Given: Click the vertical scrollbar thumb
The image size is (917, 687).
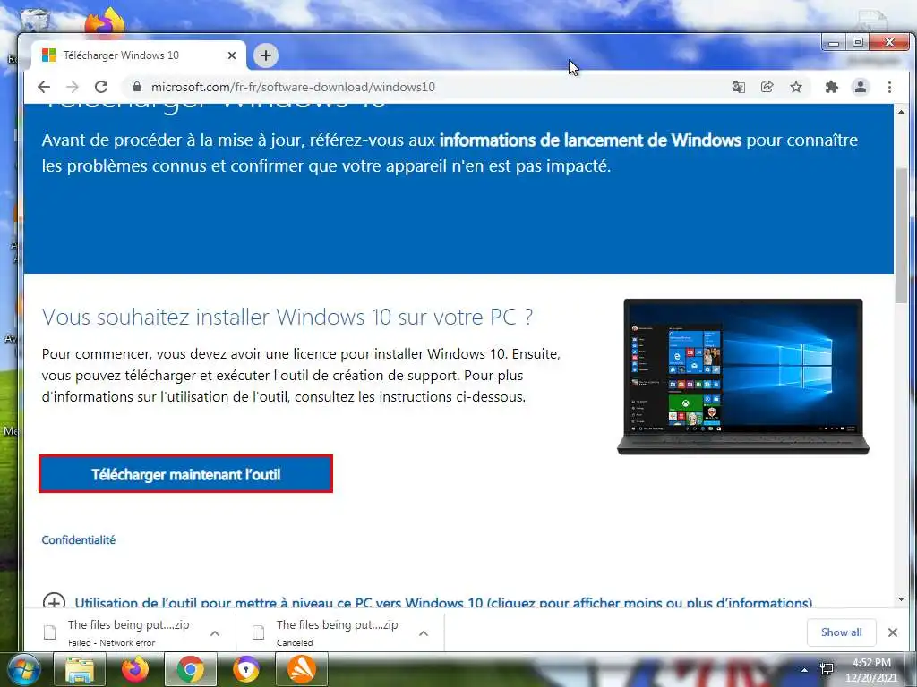Looking at the screenshot, I should (901, 237).
